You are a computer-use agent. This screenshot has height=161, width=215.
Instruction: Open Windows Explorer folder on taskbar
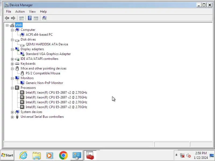(x=37, y=156)
